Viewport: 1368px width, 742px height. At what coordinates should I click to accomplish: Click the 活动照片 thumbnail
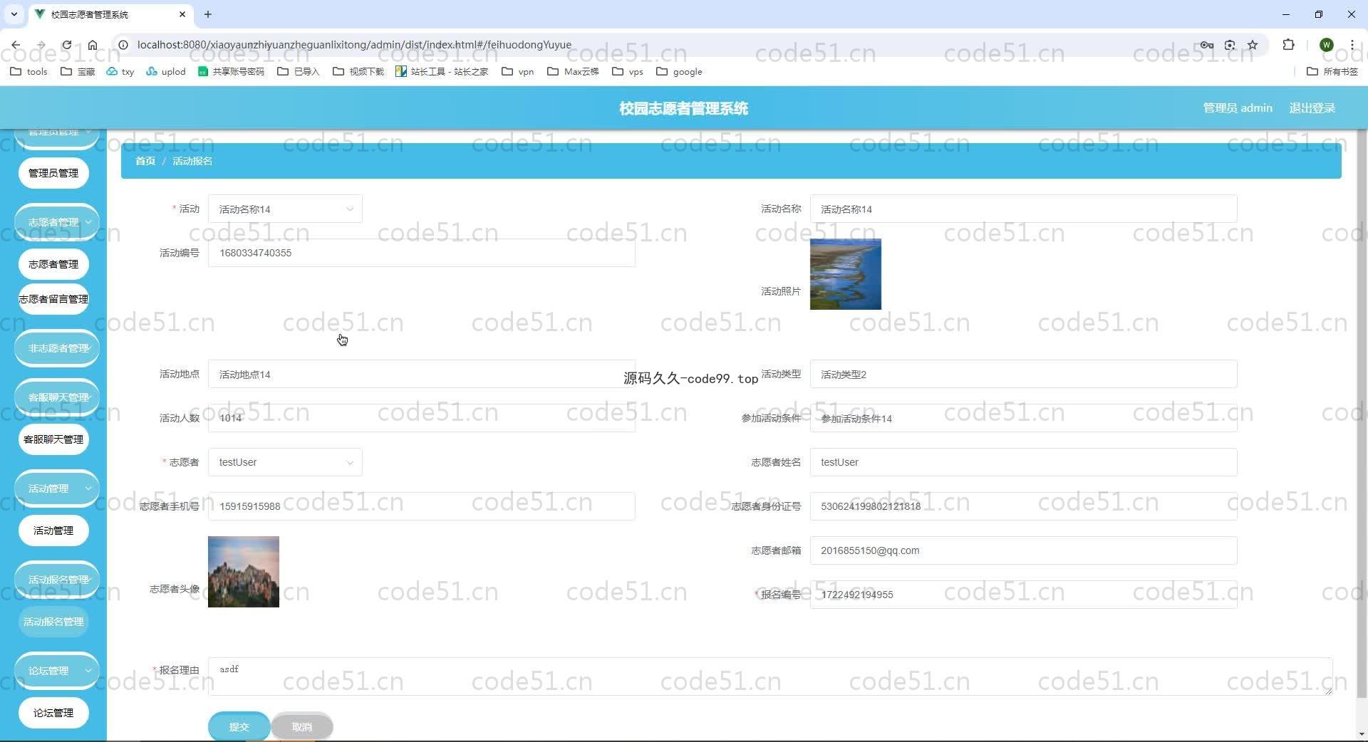(x=846, y=274)
